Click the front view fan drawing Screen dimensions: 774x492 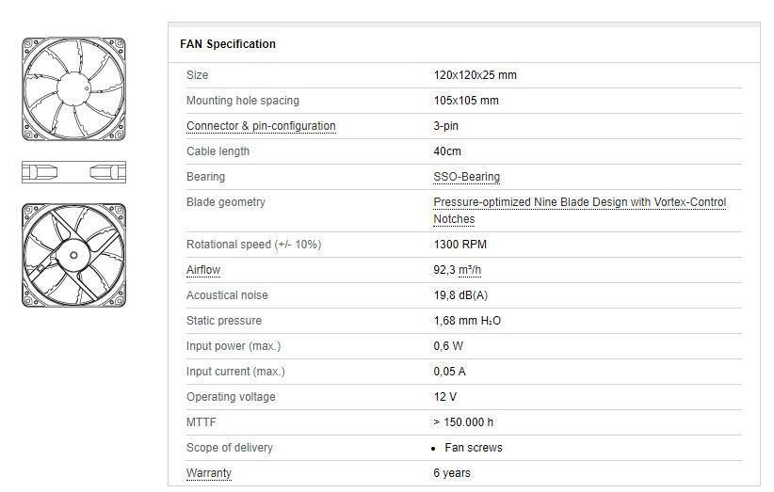tap(74, 89)
